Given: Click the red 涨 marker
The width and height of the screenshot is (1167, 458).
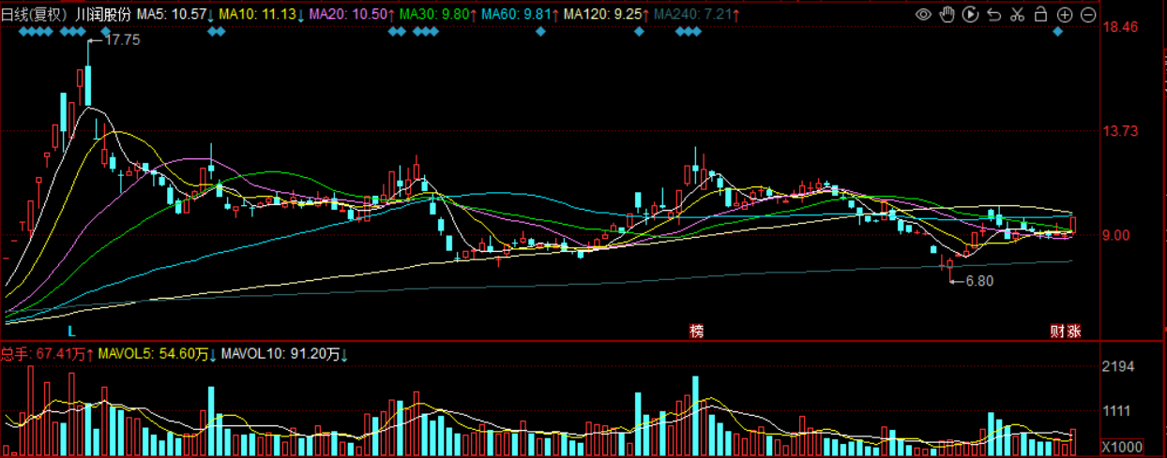Looking at the screenshot, I should point(1073,332).
